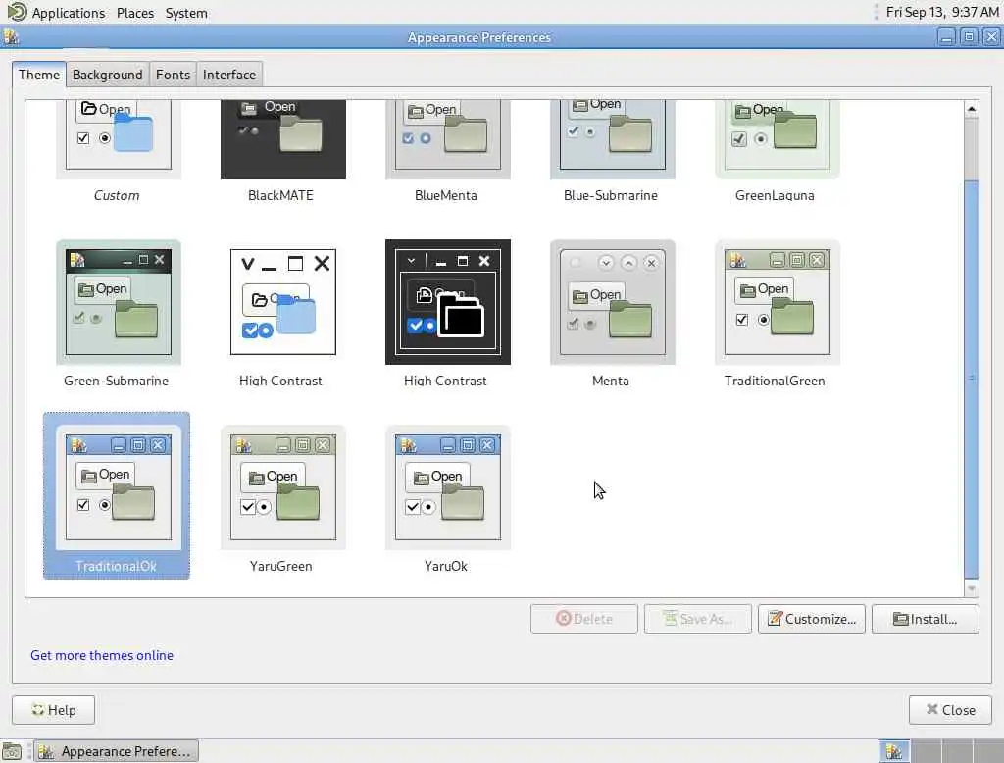The image size is (1004, 763).
Task: Click the Delete button
Action: coord(584,619)
